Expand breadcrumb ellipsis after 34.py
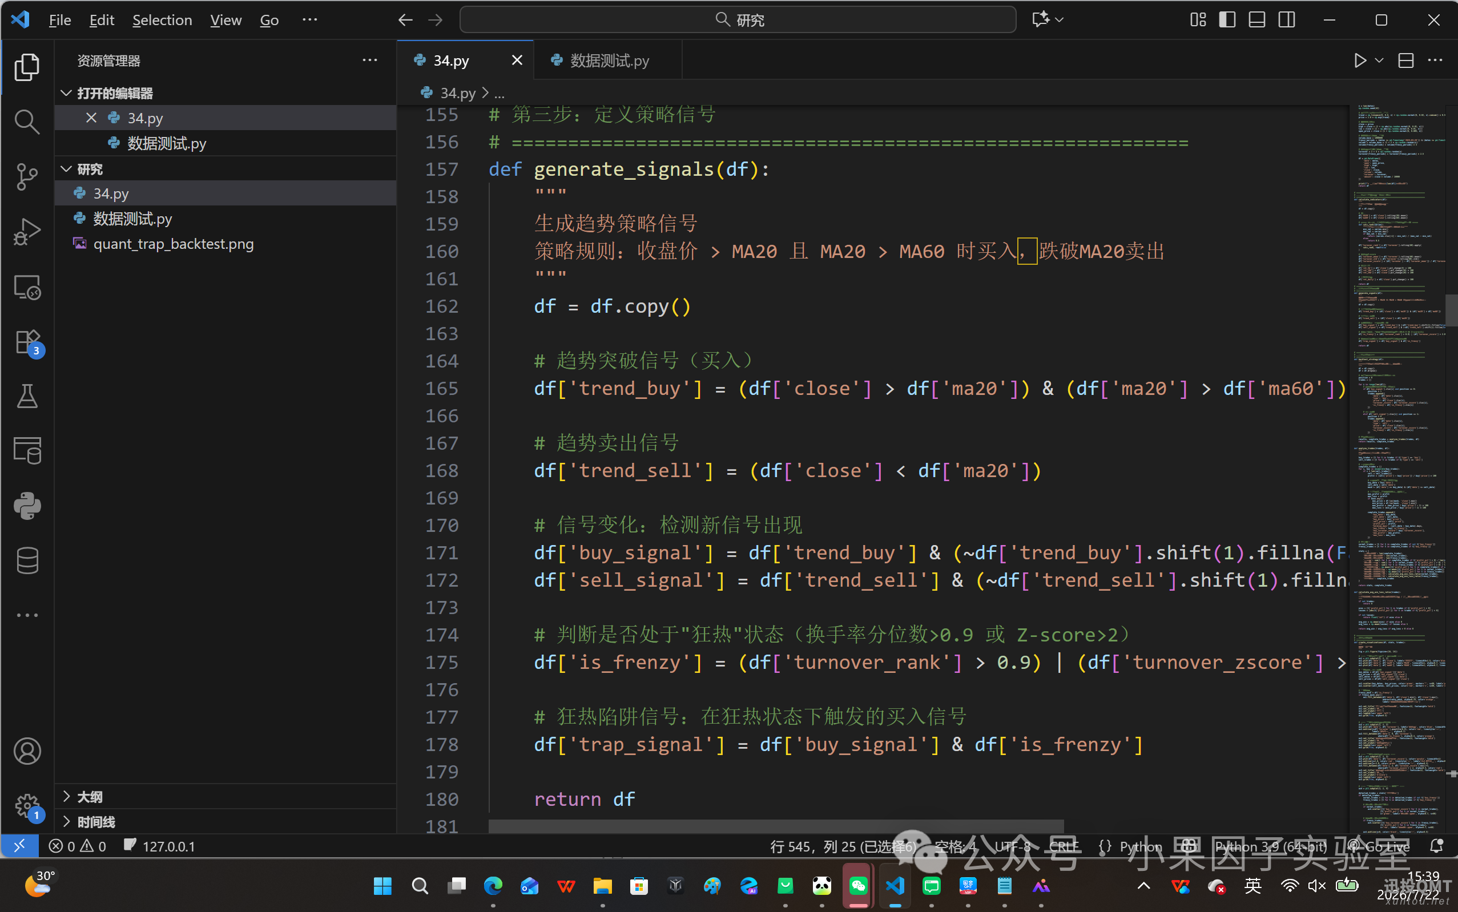1458x912 pixels. [x=500, y=94]
